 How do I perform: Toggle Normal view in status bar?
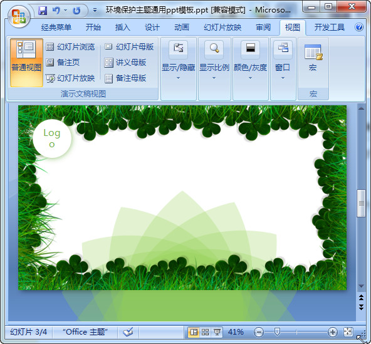[194, 332]
